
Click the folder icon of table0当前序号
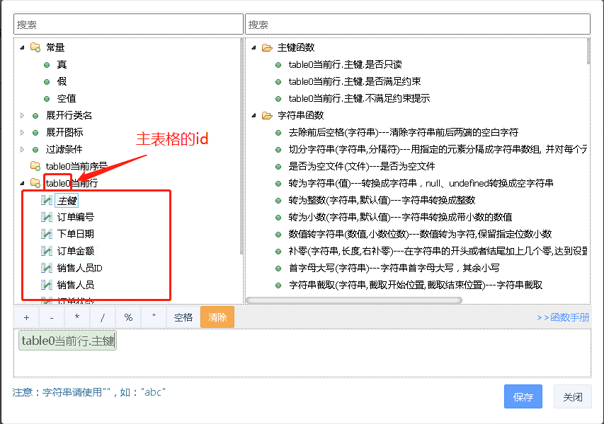click(x=35, y=166)
